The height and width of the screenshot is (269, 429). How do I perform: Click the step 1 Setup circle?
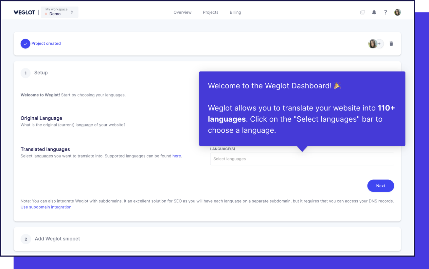(x=26, y=73)
